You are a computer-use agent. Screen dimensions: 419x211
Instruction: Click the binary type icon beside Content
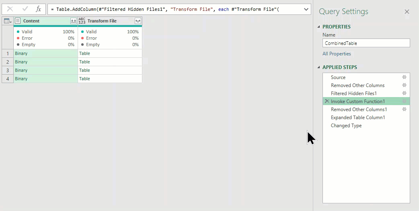18,21
